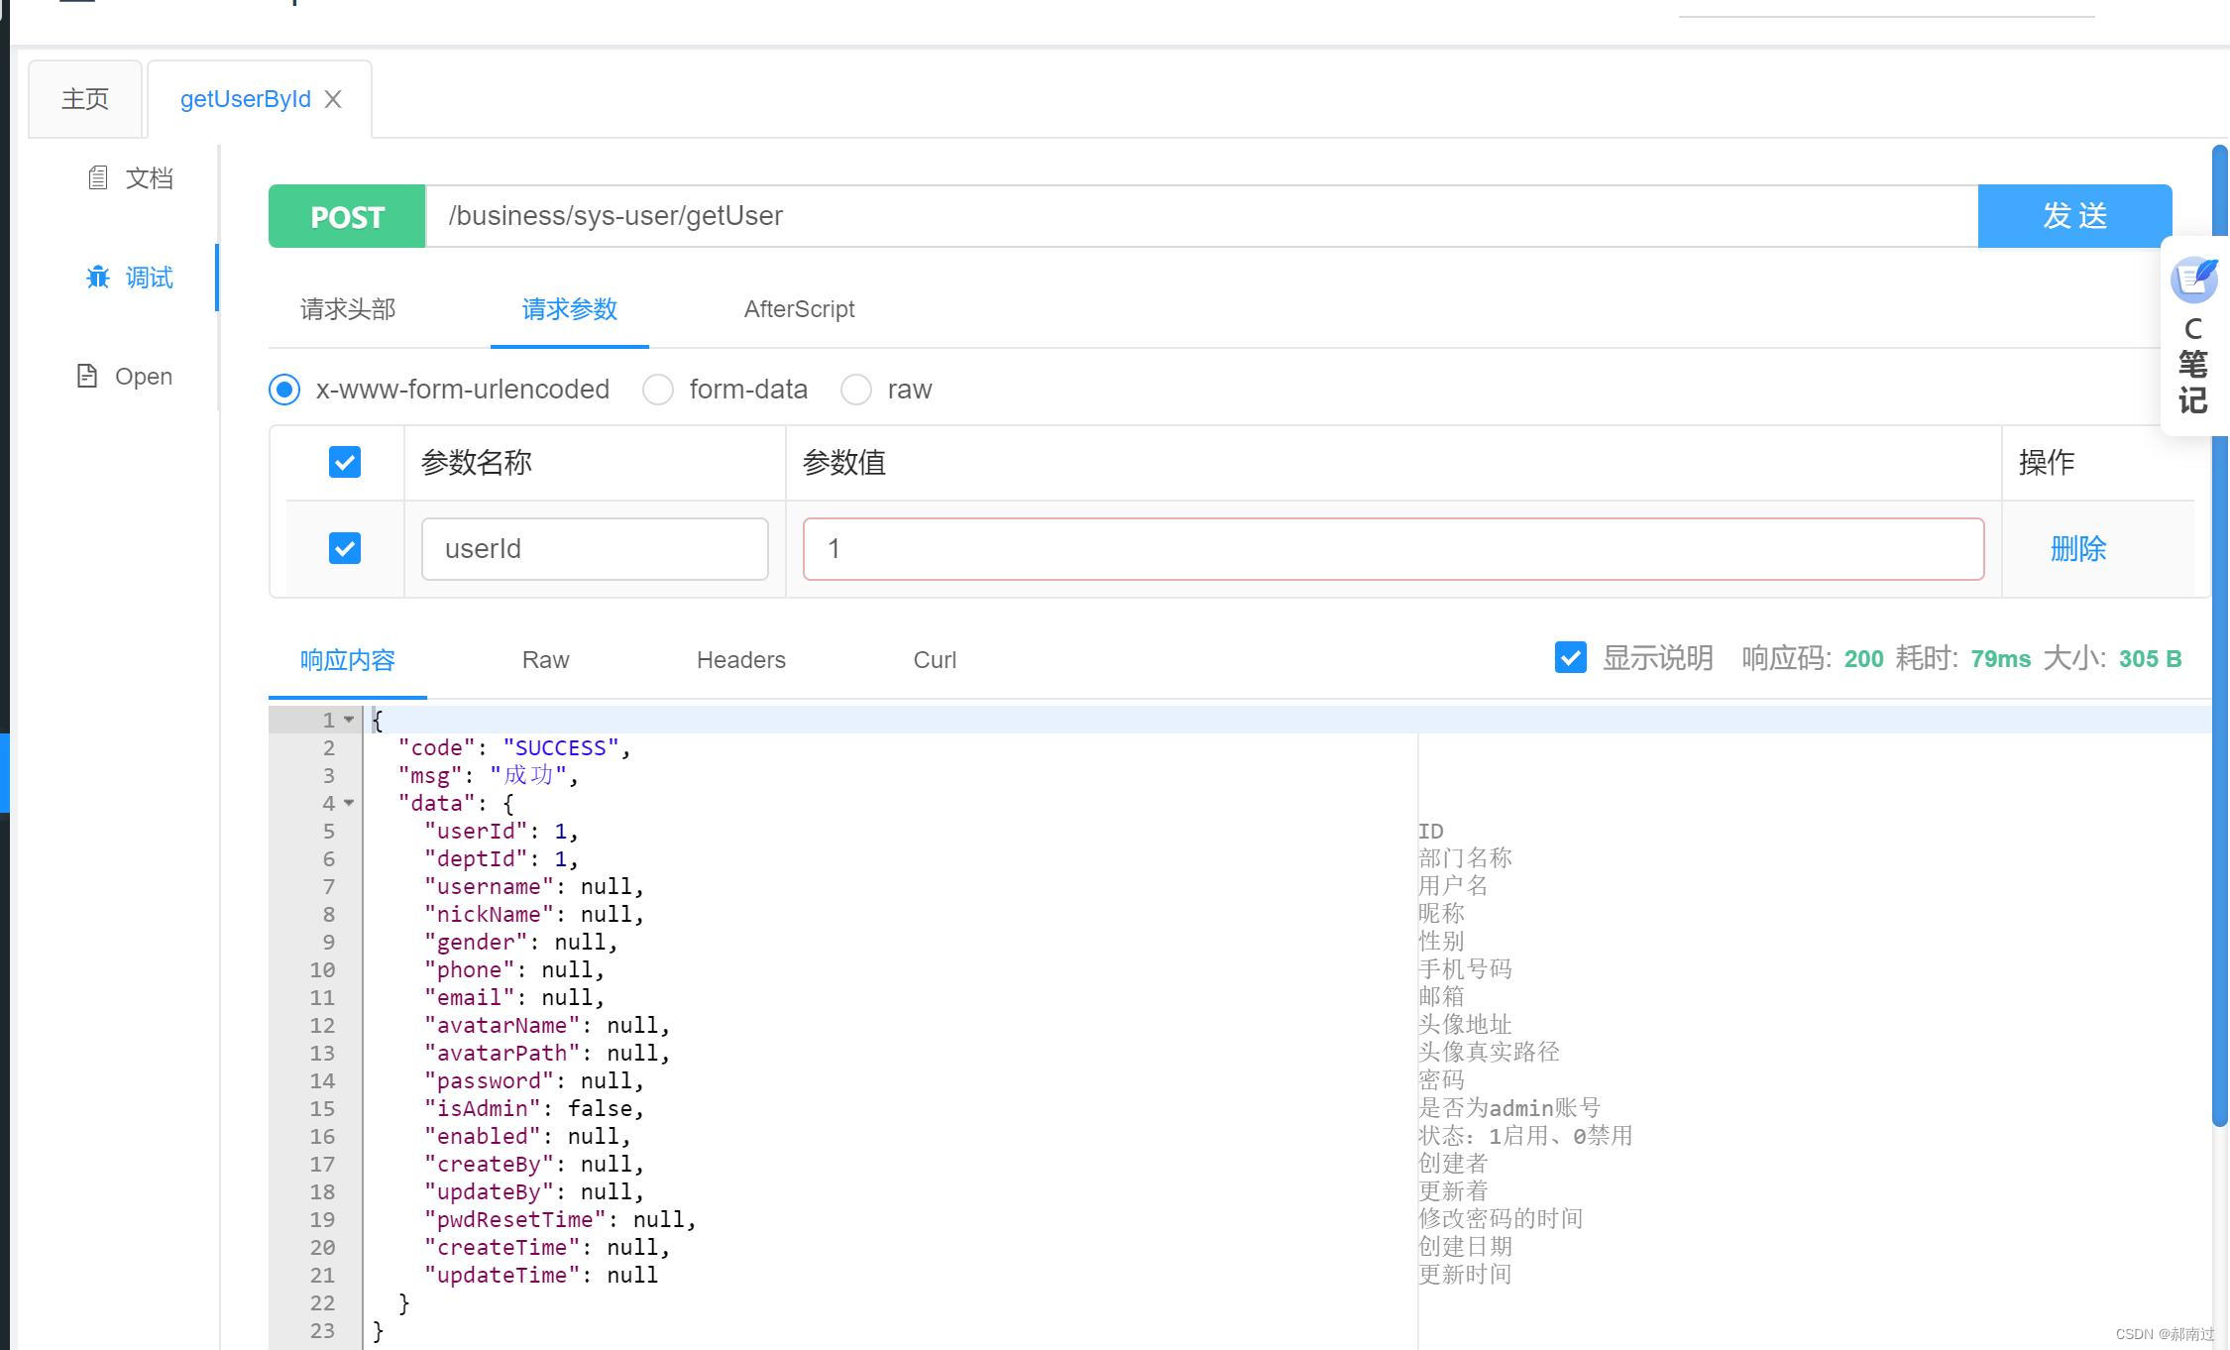The height and width of the screenshot is (1350, 2230).
Task: Click the "isAdmin": false line
Action: pyautogui.click(x=534, y=1109)
